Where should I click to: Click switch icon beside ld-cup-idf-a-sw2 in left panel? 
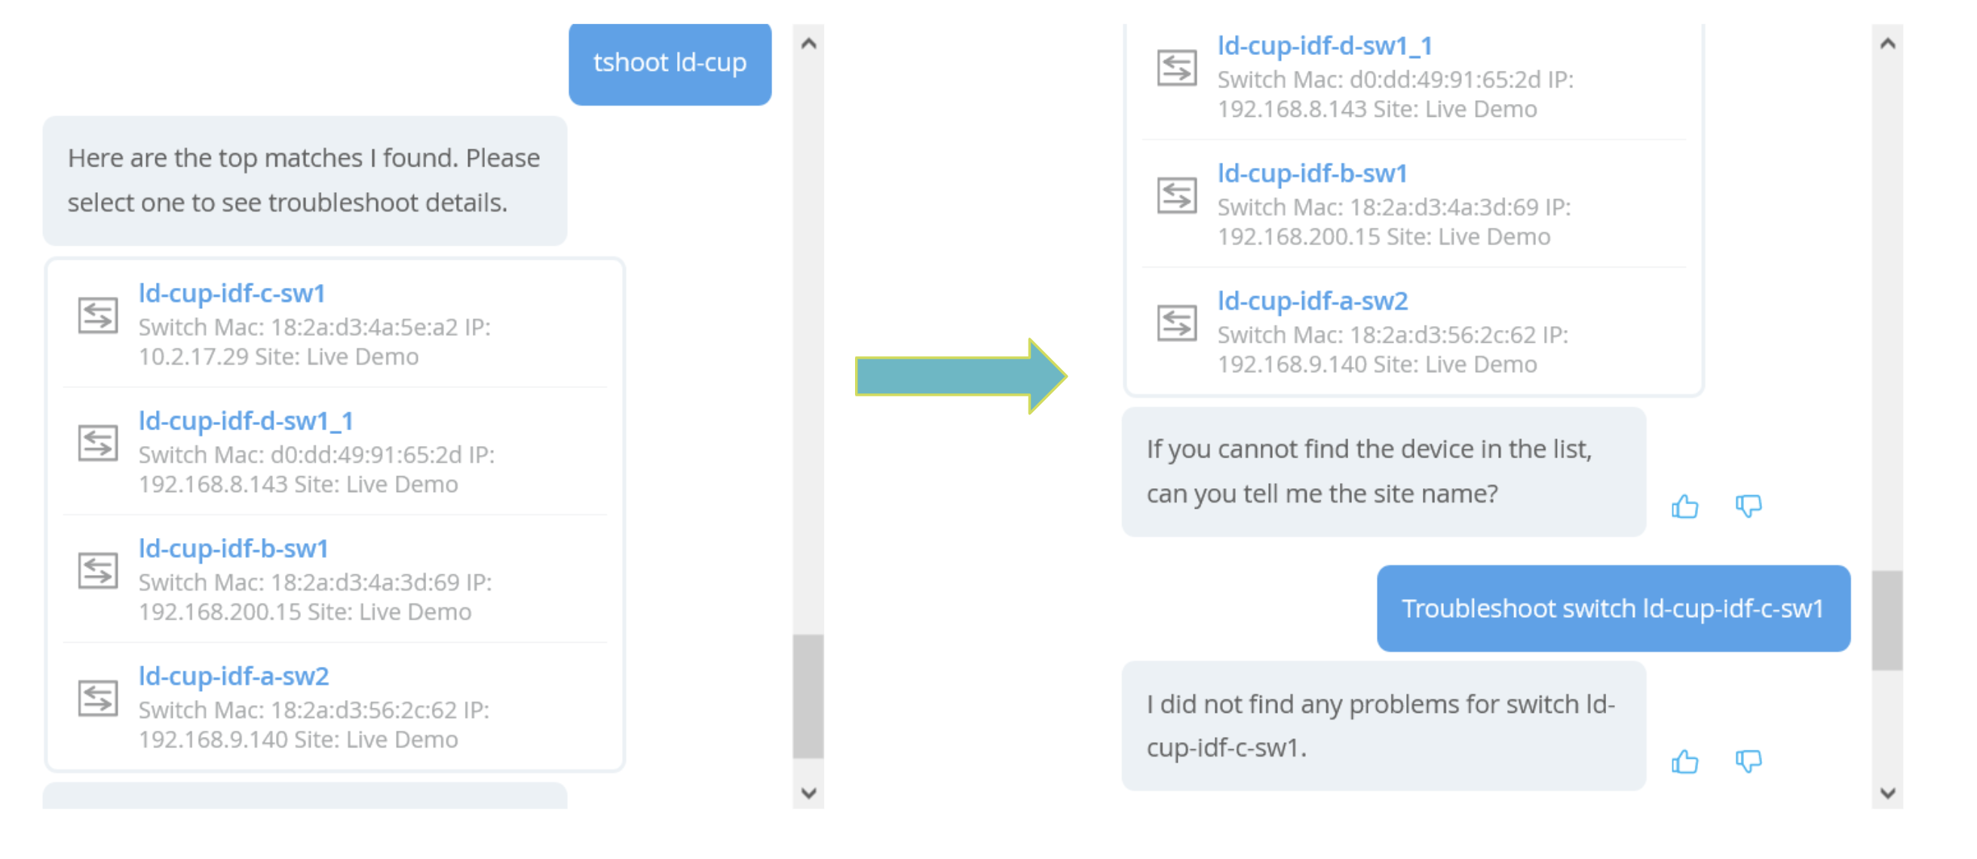pos(98,698)
